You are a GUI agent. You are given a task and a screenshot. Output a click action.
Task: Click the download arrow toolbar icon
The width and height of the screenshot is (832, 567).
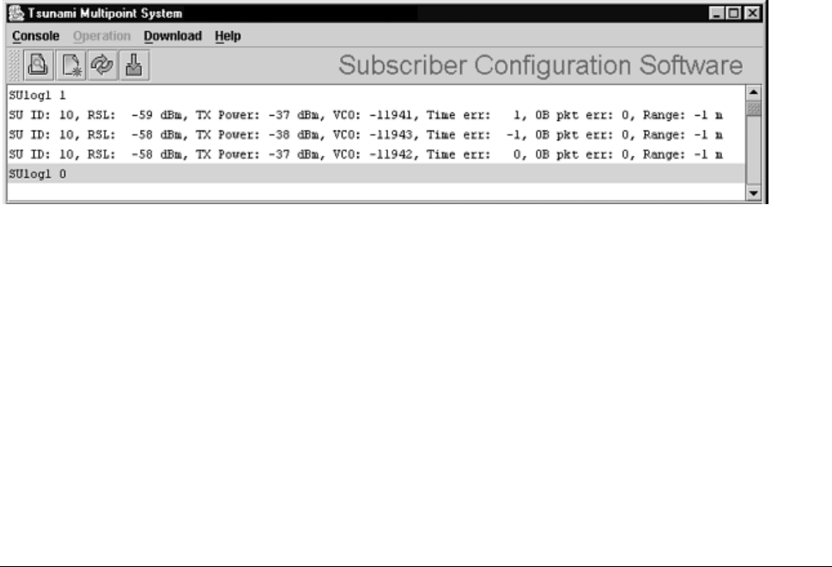tap(134, 65)
